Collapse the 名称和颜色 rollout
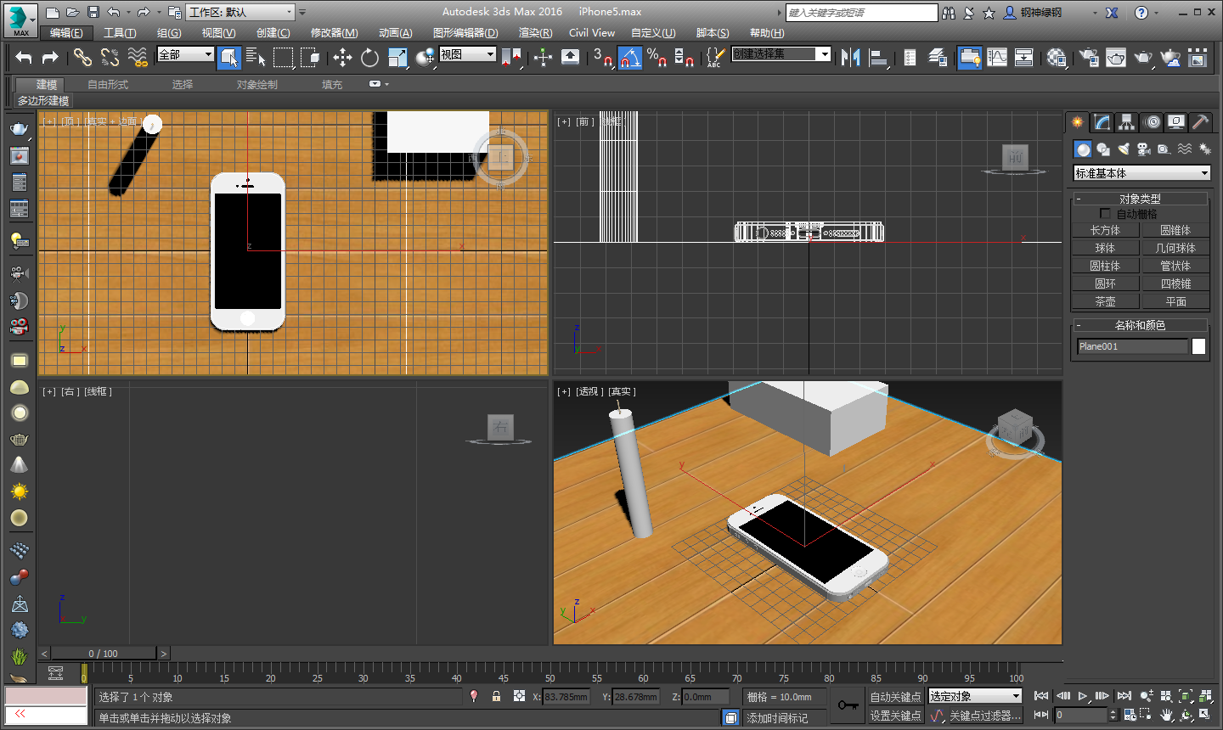Image resolution: width=1223 pixels, height=730 pixels. coord(1140,325)
